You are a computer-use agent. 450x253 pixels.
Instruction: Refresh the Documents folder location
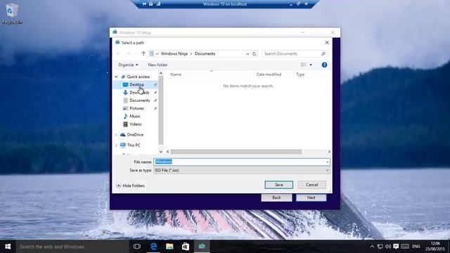254,53
